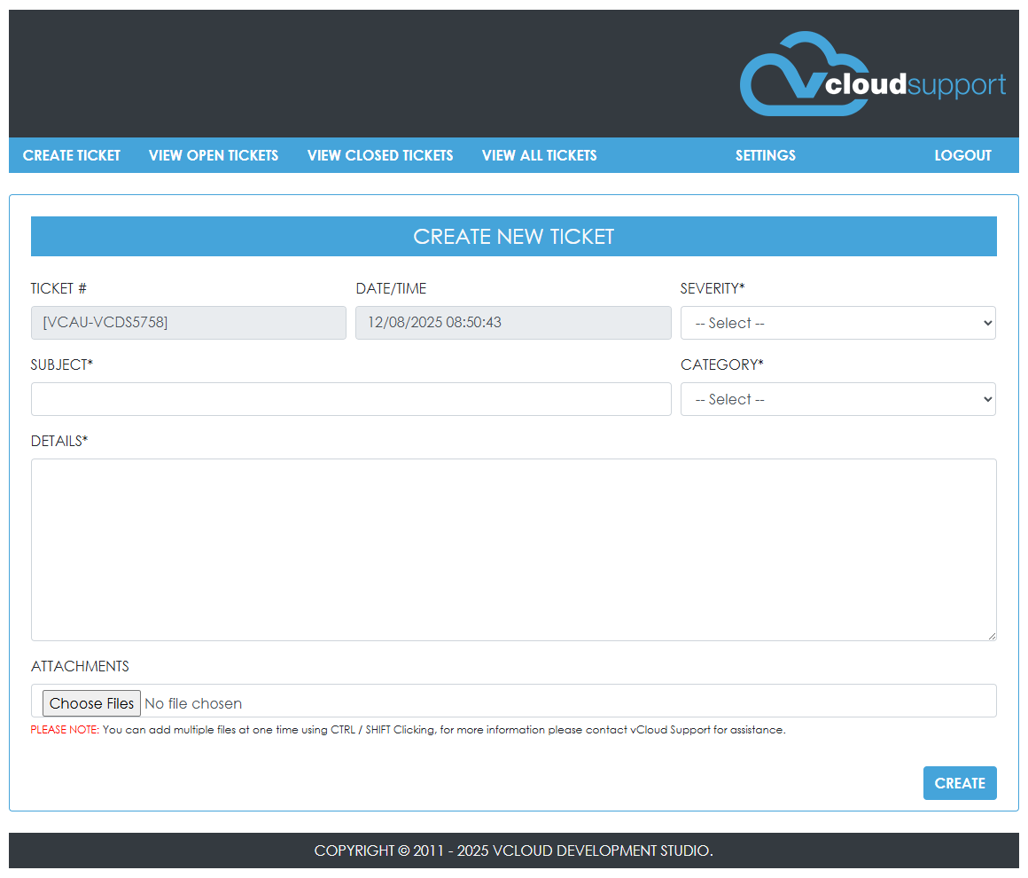Open View Closed Tickets page

point(380,155)
